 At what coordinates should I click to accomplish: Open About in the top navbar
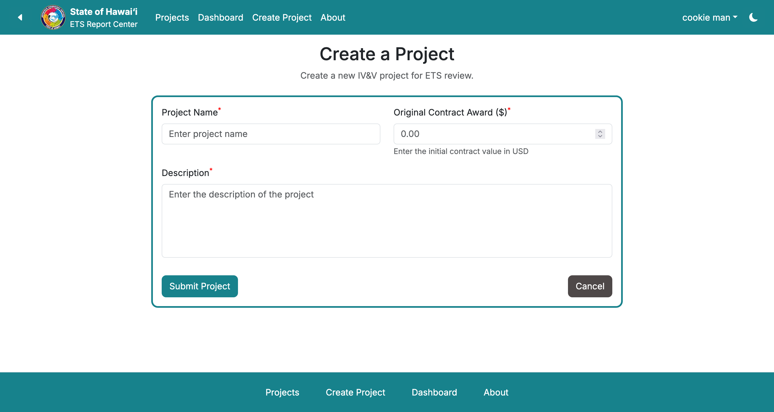click(333, 17)
